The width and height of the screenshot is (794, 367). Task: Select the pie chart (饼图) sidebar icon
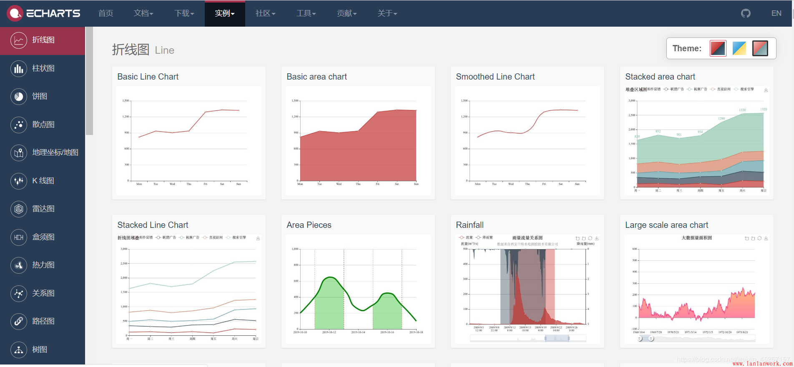click(x=19, y=97)
